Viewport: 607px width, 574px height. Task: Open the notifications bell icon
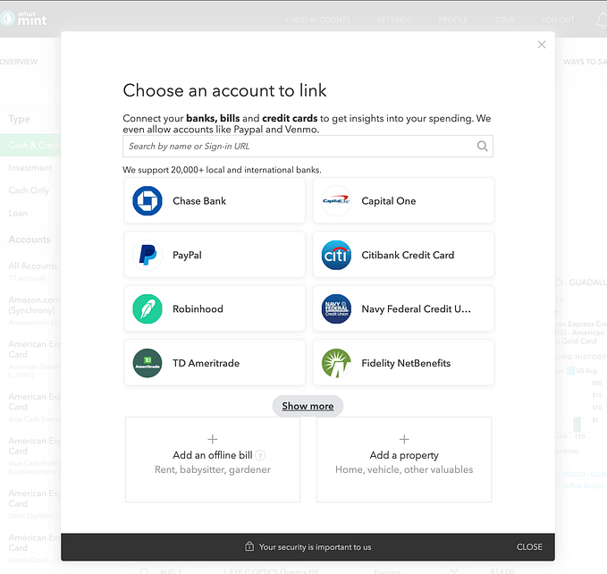pyautogui.click(x=602, y=21)
